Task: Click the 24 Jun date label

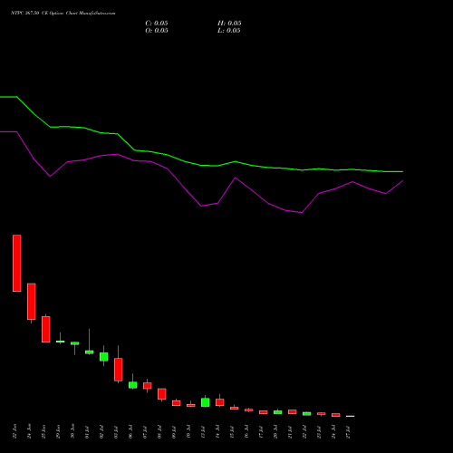Action: pyautogui.click(x=29, y=431)
